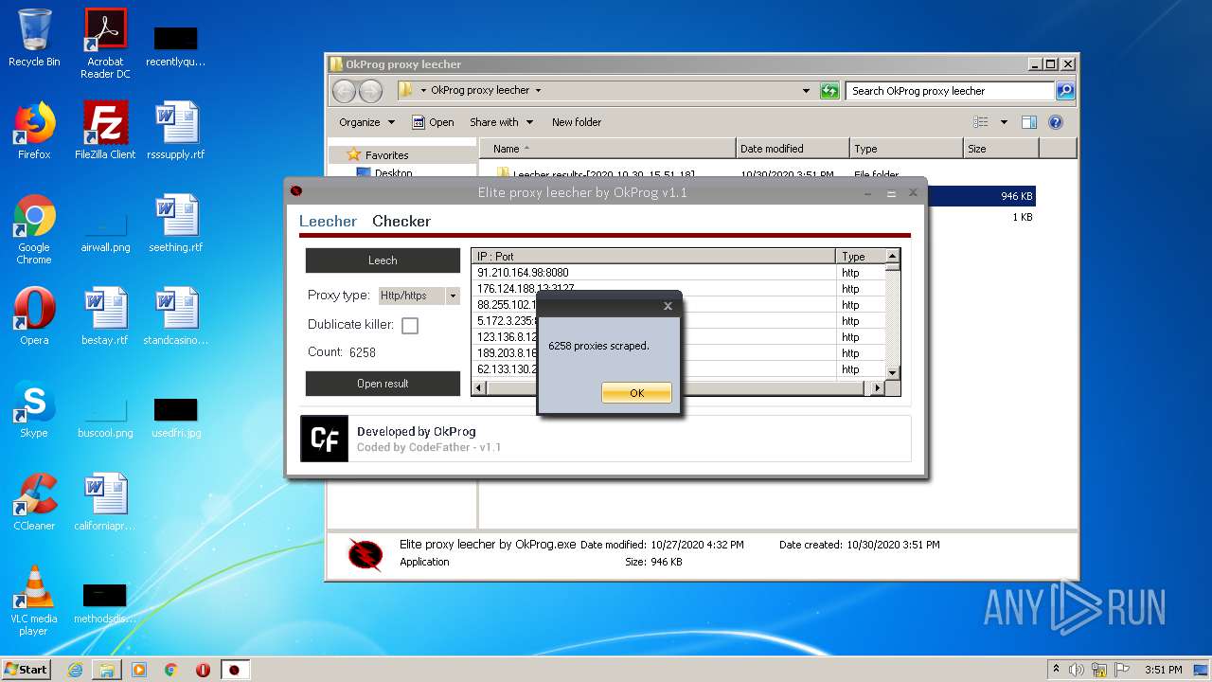The image size is (1212, 682).
Task: Open bestay.rtf document icon
Action: pos(105,316)
